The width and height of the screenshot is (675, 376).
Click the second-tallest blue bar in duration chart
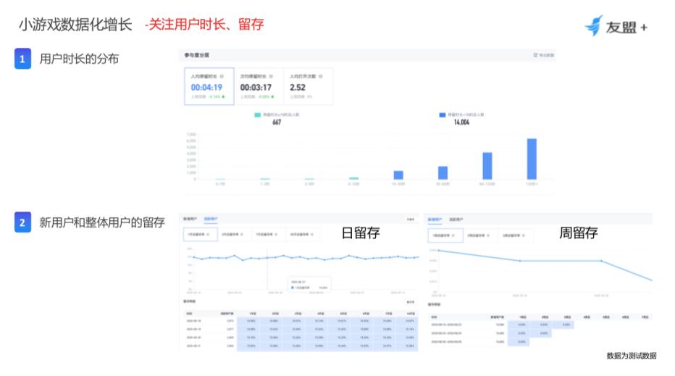(x=487, y=166)
